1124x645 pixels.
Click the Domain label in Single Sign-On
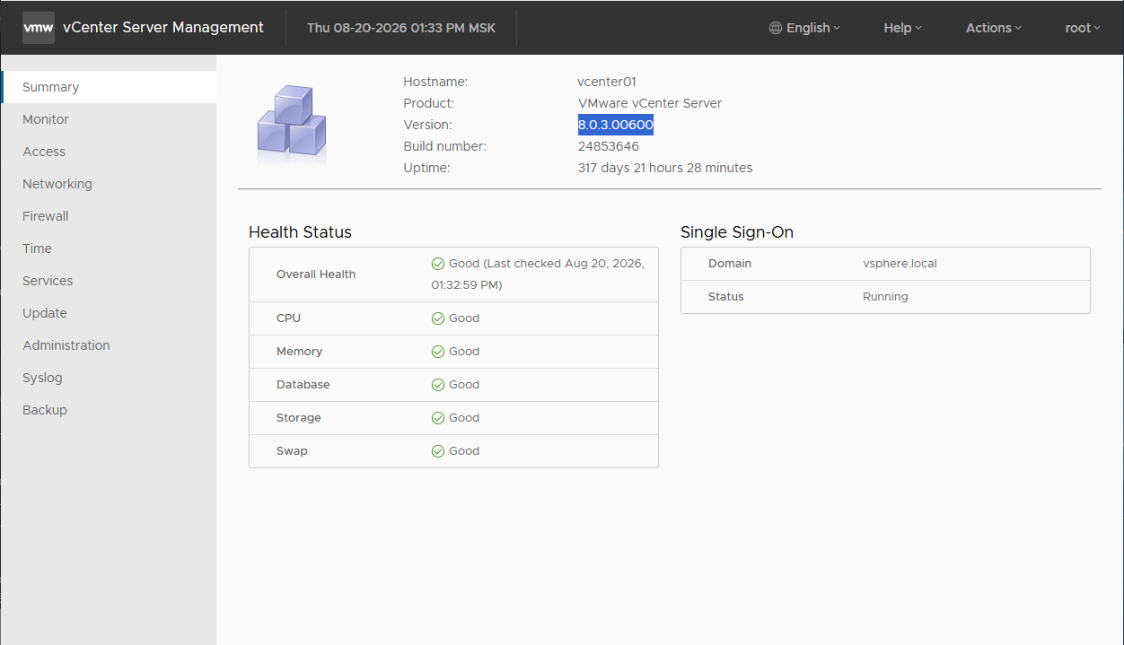pyautogui.click(x=730, y=264)
